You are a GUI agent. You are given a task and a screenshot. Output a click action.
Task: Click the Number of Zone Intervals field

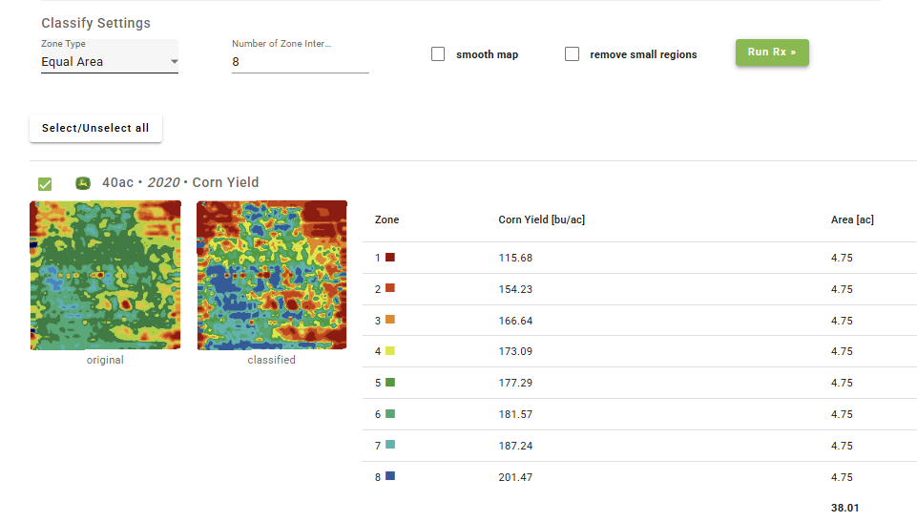(300, 62)
